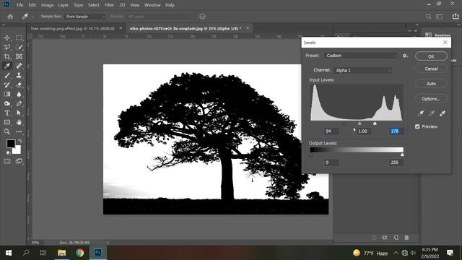Viewport: 462px width, 260px height.
Task: Open Chrome from the Windows taskbar
Action: [x=79, y=253]
